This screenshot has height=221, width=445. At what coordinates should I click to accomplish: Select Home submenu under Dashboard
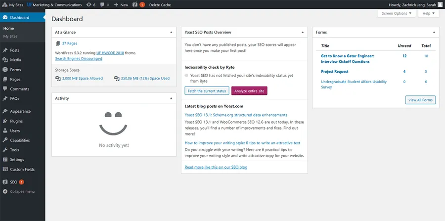click(x=8, y=28)
